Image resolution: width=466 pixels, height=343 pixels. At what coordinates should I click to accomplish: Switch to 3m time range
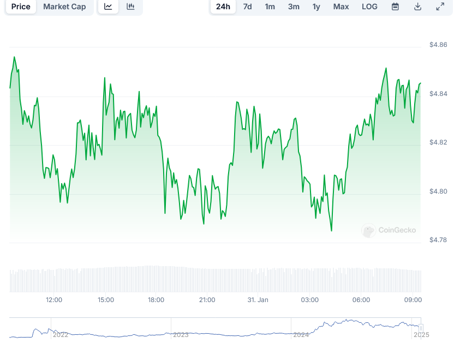click(294, 7)
